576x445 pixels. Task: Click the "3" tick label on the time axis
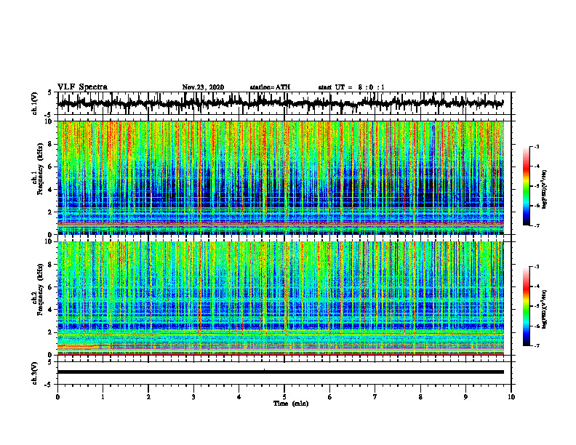tap(193, 397)
